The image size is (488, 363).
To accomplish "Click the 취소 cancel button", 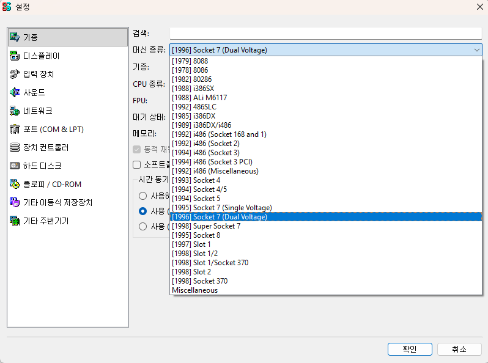I will point(459,349).
